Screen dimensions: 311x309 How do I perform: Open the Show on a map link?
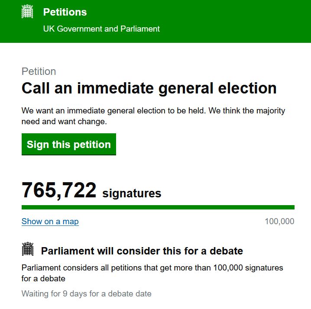[x=50, y=222]
